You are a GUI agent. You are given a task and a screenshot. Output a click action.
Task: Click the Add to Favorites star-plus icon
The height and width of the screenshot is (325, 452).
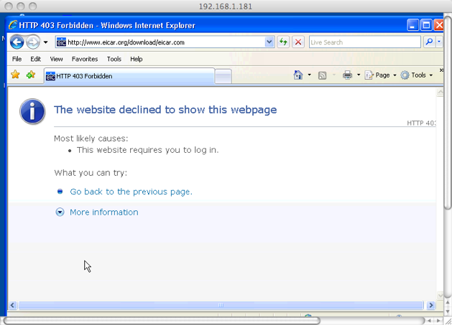(31, 75)
